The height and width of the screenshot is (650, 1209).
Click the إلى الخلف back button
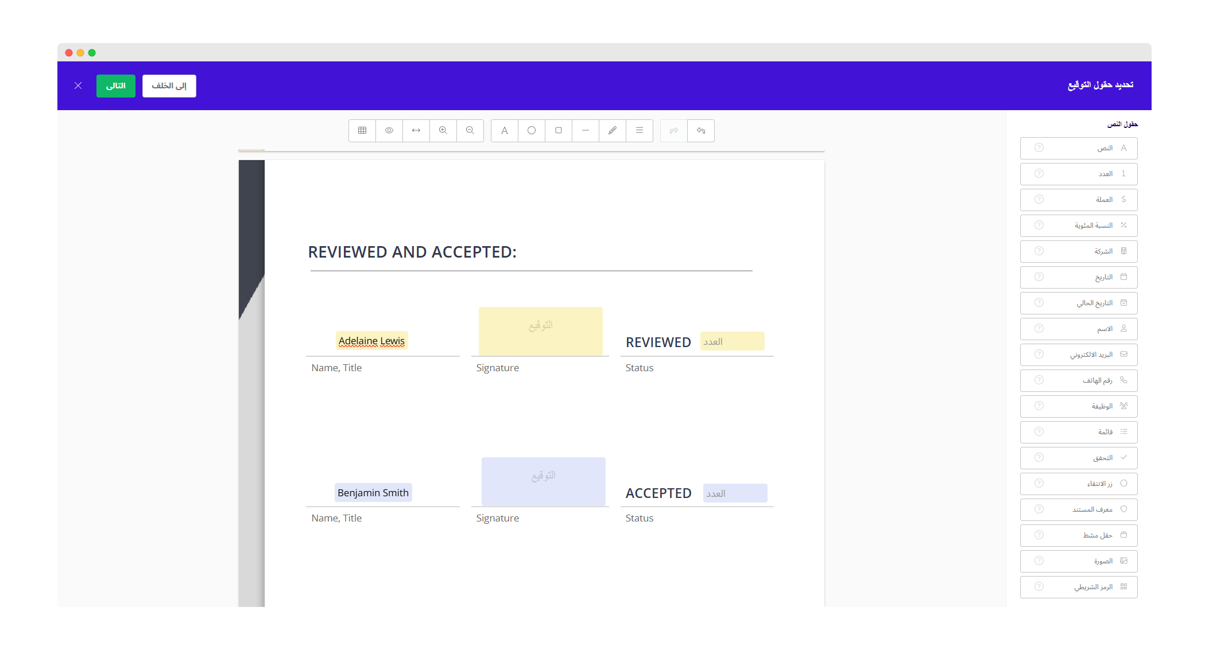[169, 86]
